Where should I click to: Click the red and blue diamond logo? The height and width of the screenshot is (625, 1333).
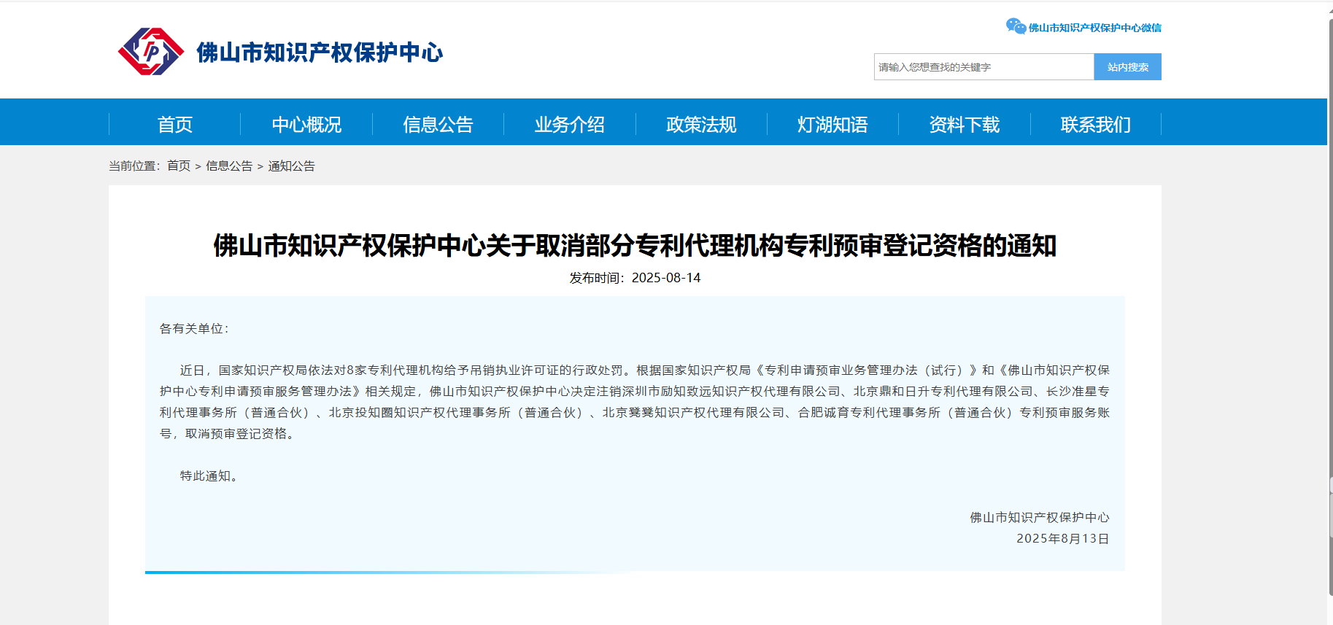[151, 52]
